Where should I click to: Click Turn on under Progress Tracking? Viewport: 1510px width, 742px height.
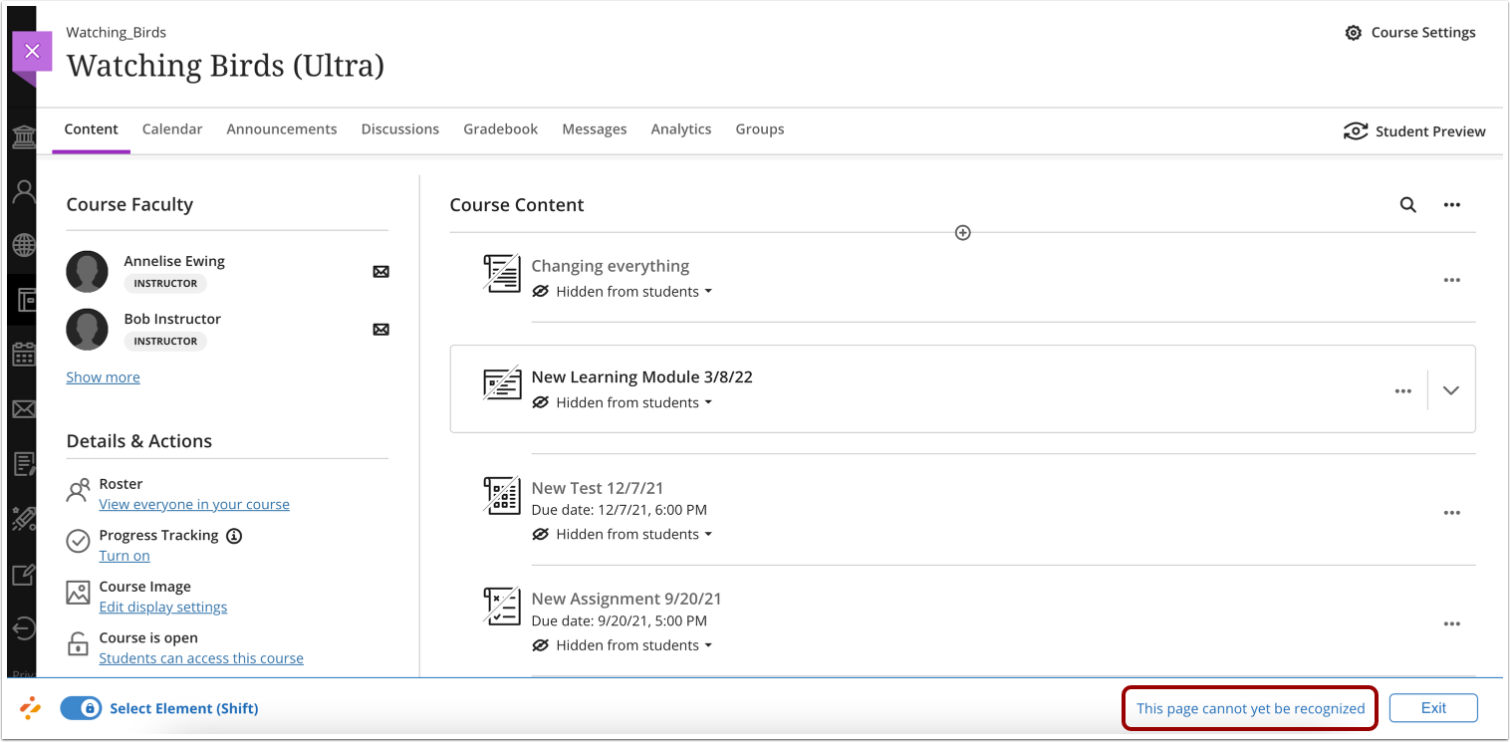point(125,556)
